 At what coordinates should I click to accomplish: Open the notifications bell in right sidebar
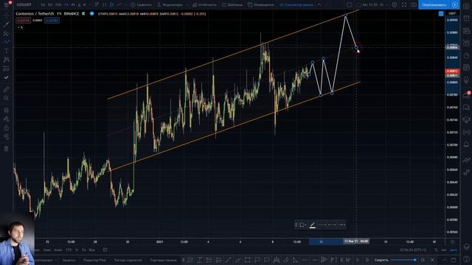(466, 144)
